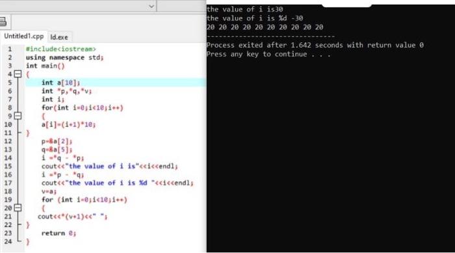Click the for loop header on line 8
Viewport: 455px width, 253px height.
click(x=83, y=108)
